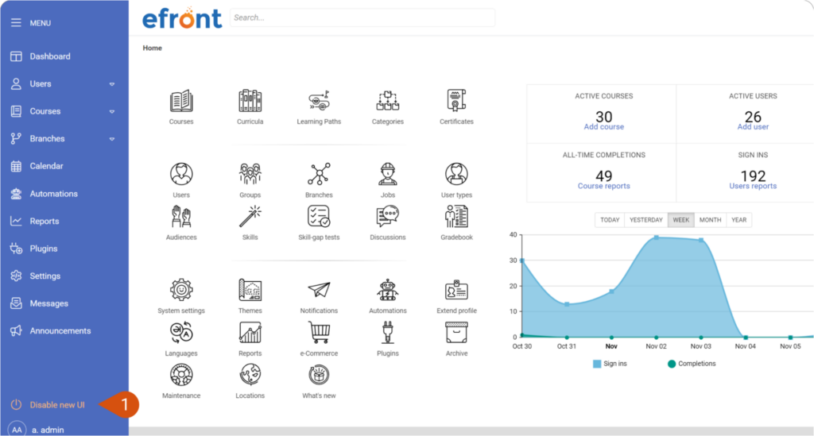
Task: Open Automations in sidebar
Action: [53, 194]
